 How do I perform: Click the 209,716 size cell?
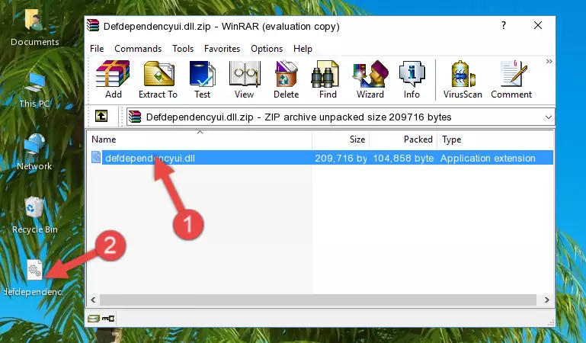341,158
